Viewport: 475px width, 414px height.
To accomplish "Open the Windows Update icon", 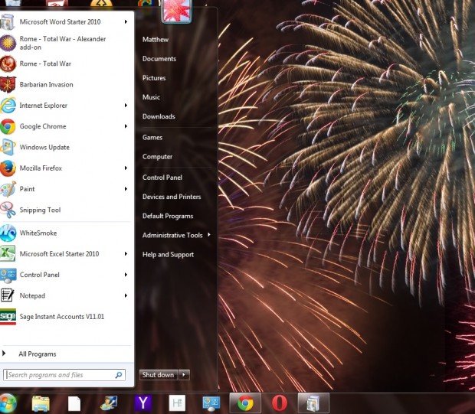I will click(x=8, y=148).
